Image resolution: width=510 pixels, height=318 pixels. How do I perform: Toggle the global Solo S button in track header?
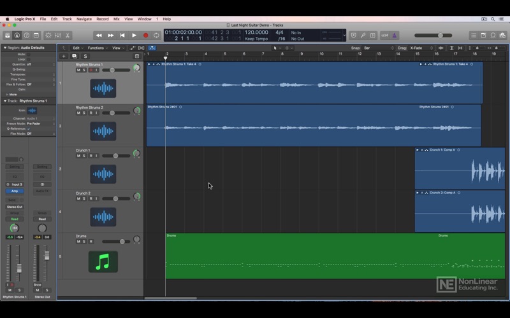85,56
